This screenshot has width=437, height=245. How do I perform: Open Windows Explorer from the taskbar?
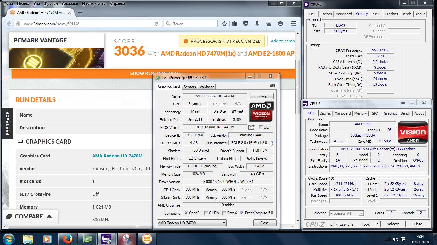click(28, 239)
